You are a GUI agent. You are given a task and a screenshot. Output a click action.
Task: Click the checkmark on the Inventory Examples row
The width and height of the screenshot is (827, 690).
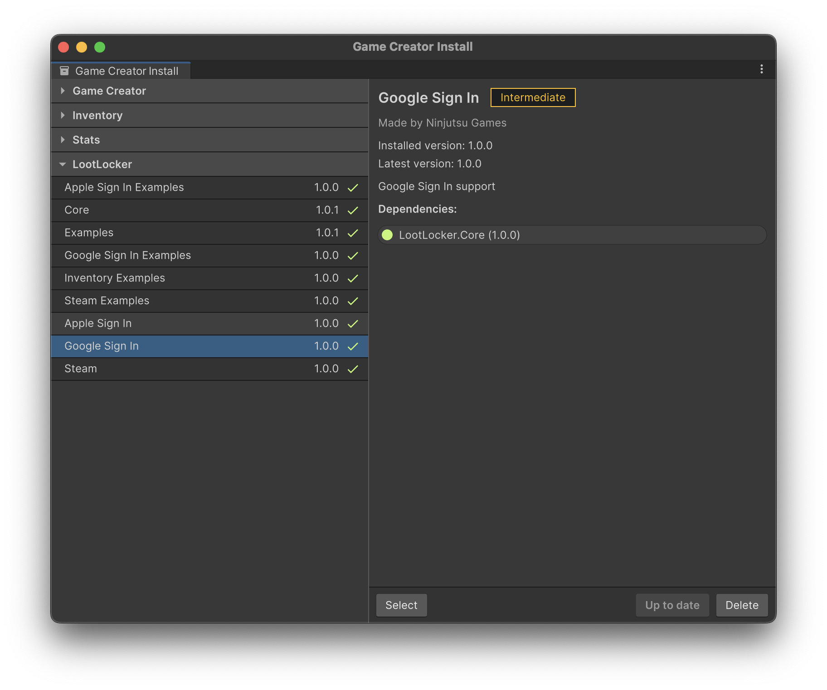click(352, 278)
